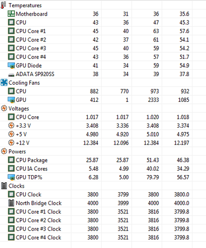
Task: Select the Voltages category row
Action: click(103, 109)
